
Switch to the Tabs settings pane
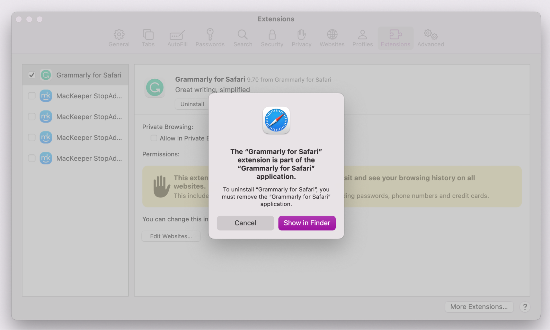[148, 38]
